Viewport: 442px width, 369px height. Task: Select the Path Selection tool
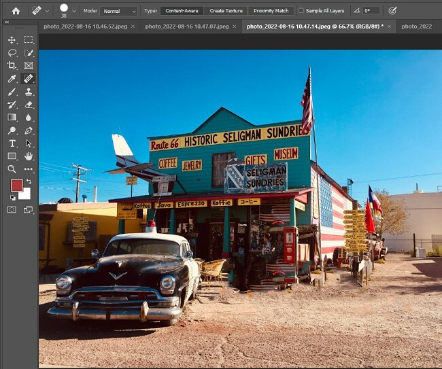click(x=28, y=143)
